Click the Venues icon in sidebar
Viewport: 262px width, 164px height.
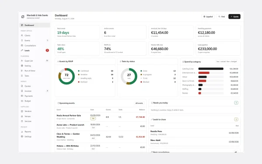coord(22,116)
